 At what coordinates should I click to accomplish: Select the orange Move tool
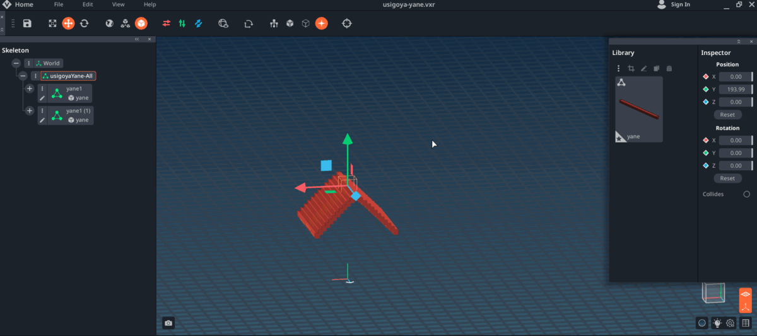pyautogui.click(x=68, y=23)
